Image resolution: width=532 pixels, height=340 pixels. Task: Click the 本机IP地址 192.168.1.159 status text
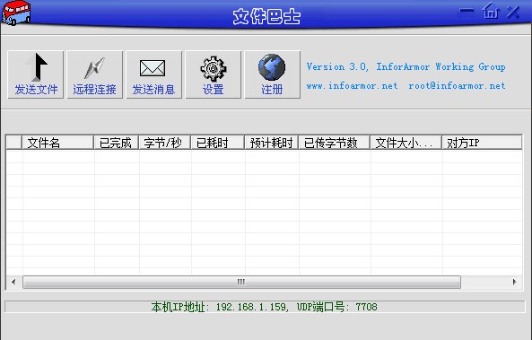[264, 307]
